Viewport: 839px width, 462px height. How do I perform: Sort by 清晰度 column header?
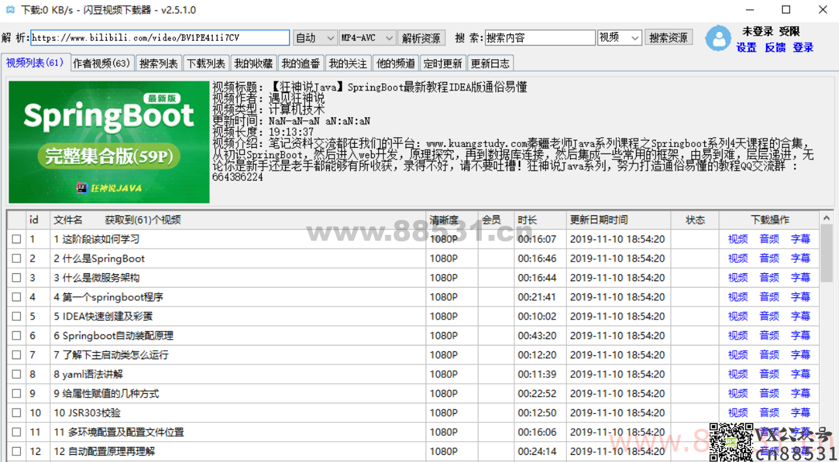[452, 220]
